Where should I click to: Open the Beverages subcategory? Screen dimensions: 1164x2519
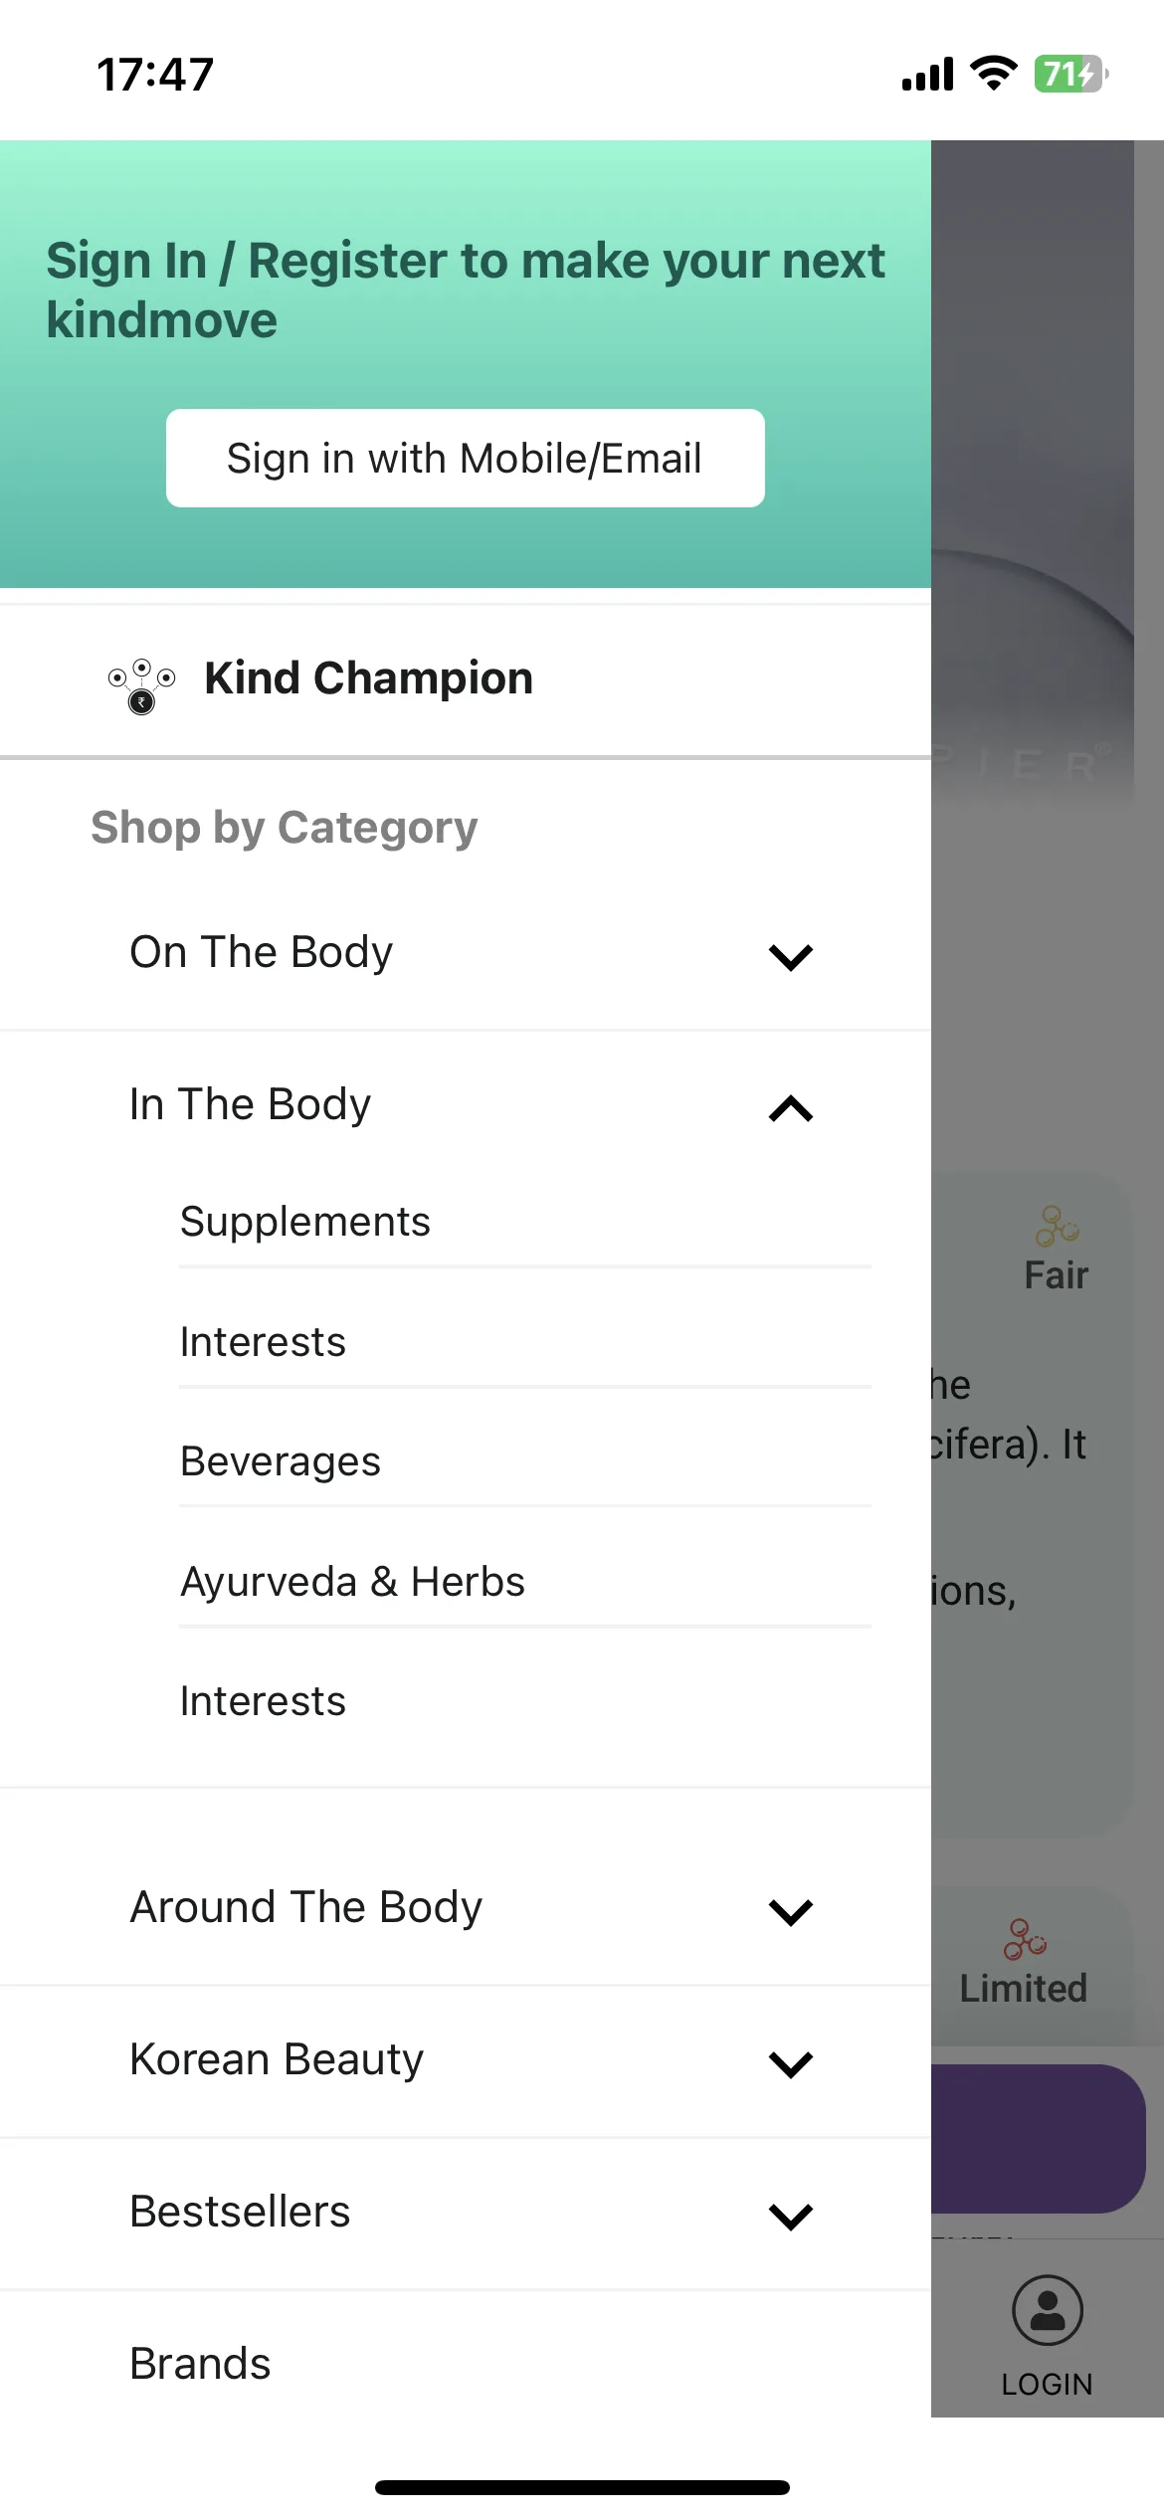524,1461
